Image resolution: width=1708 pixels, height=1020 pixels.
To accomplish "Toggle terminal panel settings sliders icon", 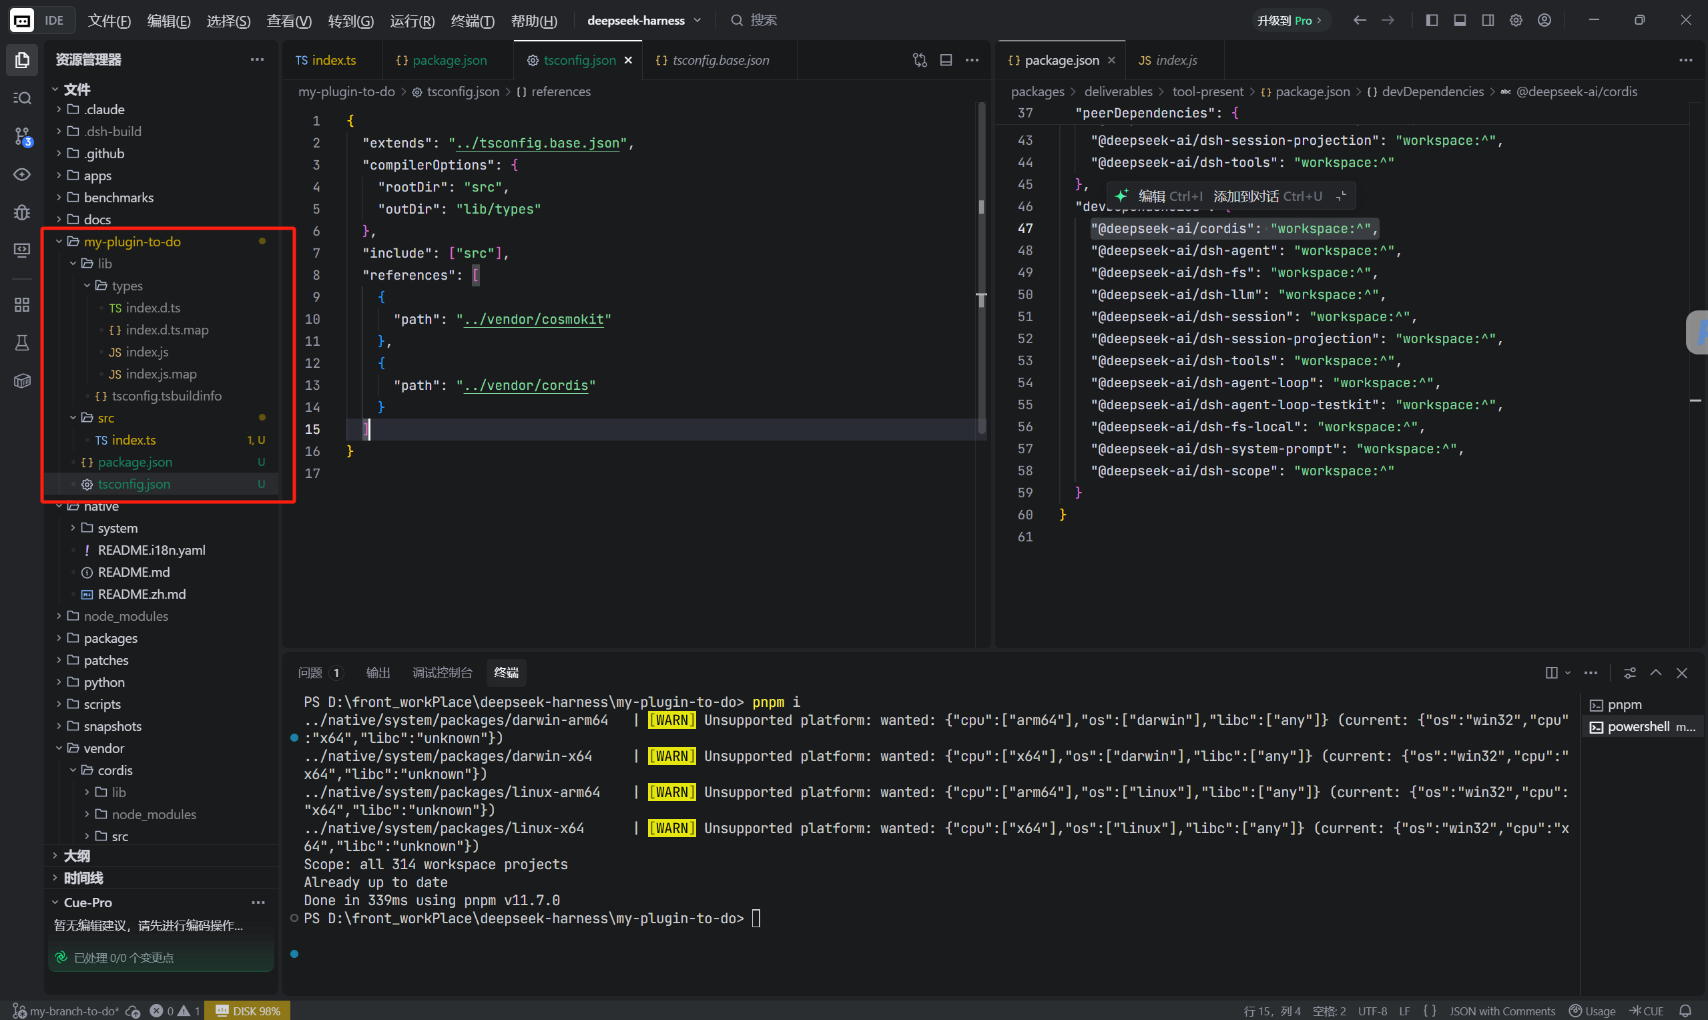I will pos(1630,673).
